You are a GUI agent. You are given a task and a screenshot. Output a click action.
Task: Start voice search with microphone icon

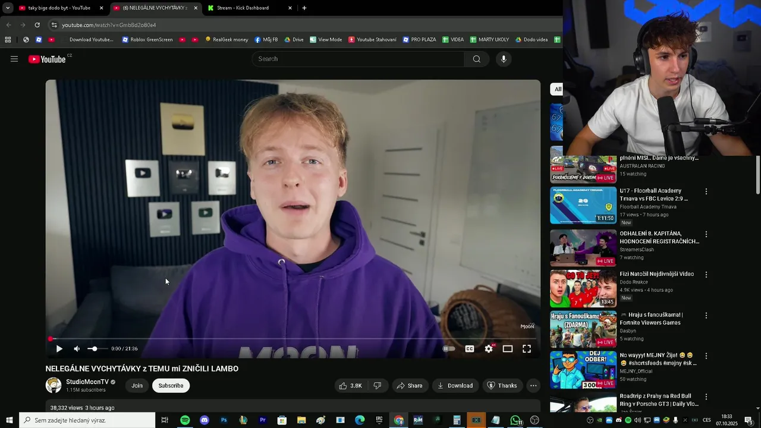504,59
